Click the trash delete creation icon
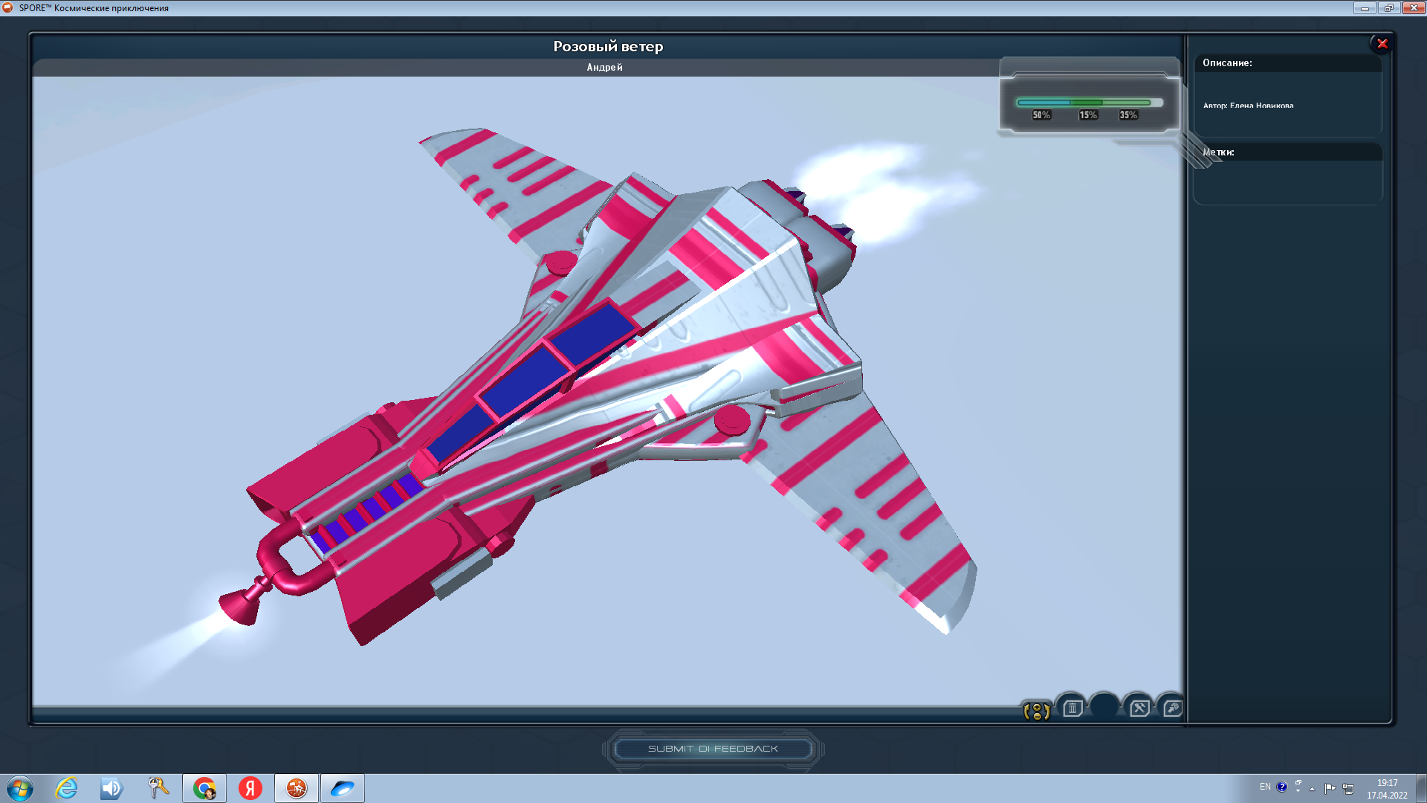 [1072, 709]
